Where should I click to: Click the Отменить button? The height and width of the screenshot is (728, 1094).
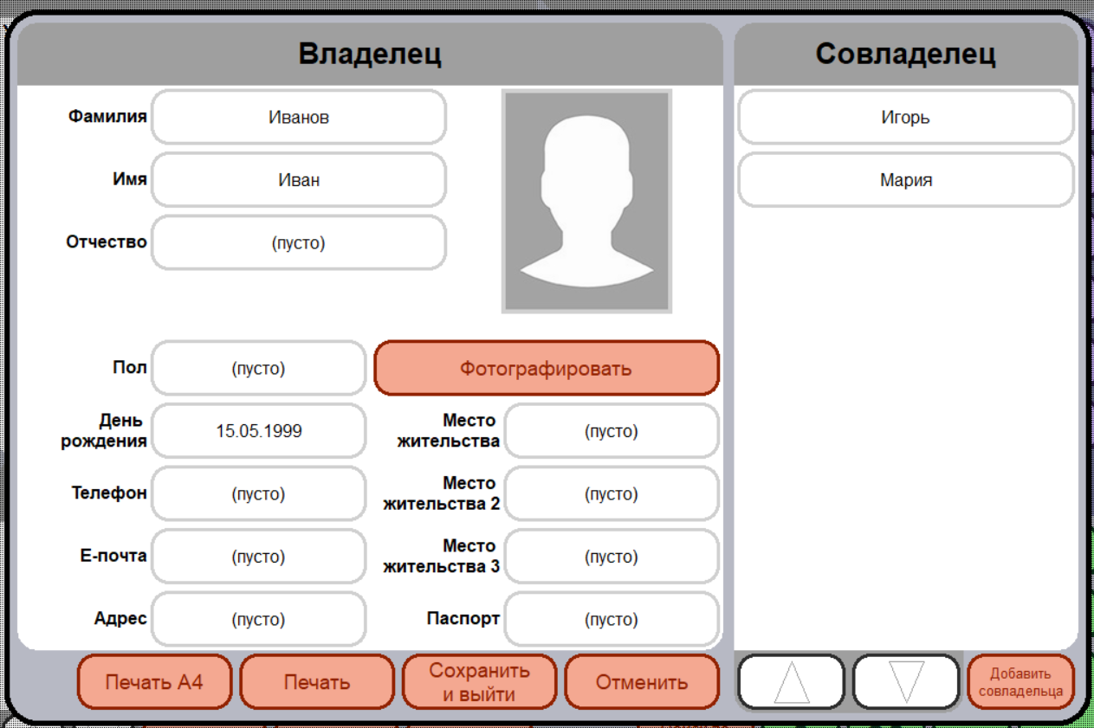[x=642, y=682]
